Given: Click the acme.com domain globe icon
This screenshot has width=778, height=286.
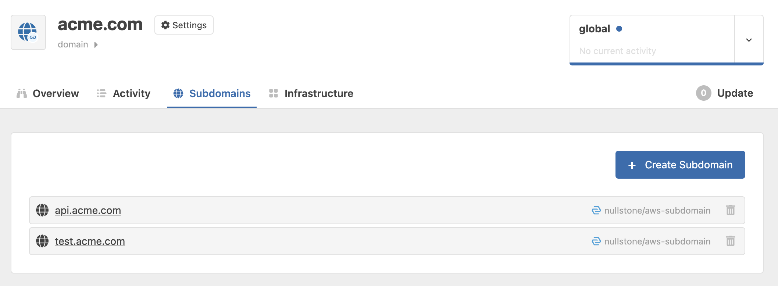Looking at the screenshot, I should pyautogui.click(x=28, y=32).
